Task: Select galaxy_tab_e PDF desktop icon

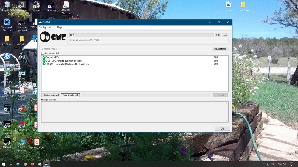Action: (37, 144)
